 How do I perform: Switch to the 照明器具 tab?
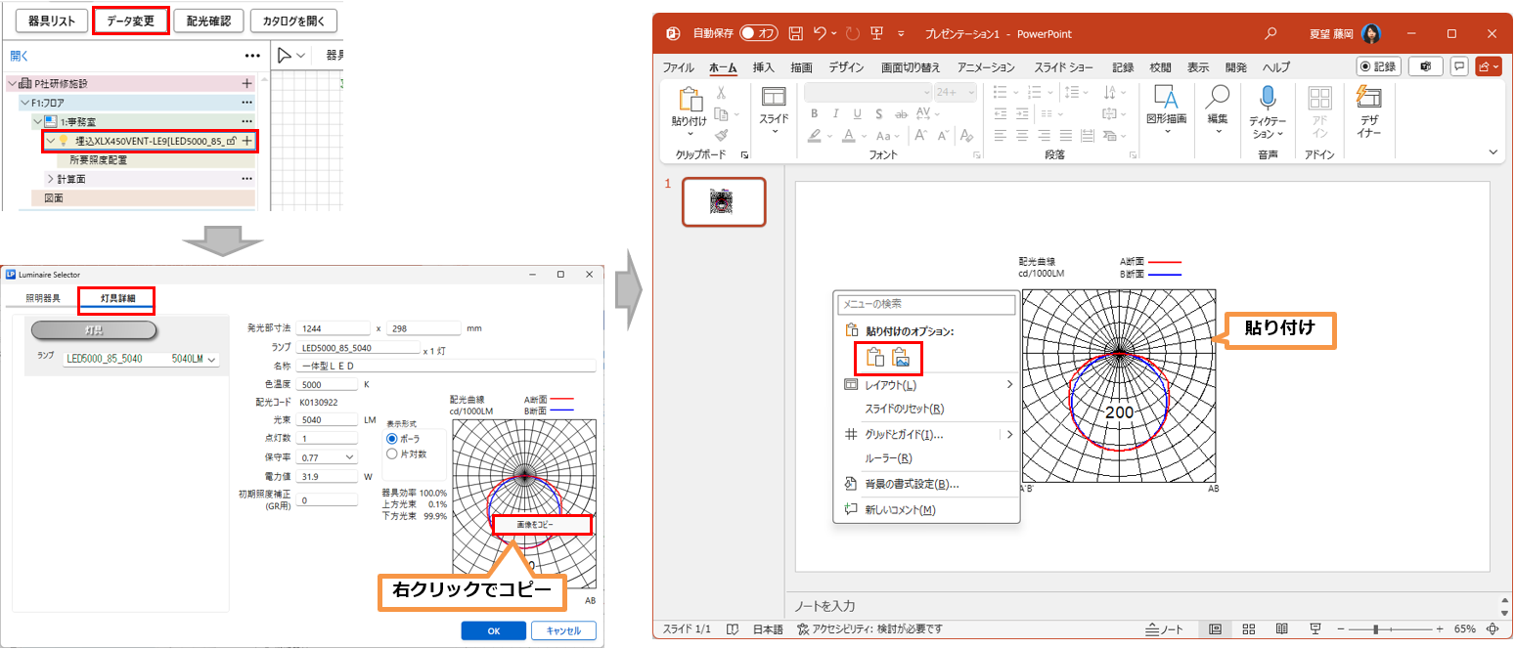(x=43, y=297)
